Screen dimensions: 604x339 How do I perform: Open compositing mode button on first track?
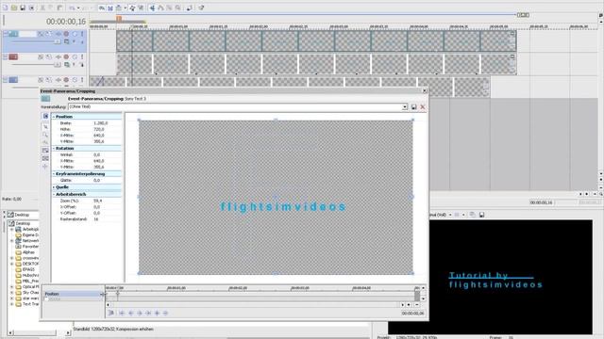coord(67,41)
